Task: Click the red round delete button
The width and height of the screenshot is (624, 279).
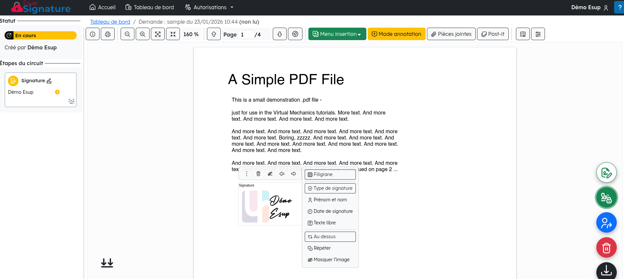Action: [606, 247]
